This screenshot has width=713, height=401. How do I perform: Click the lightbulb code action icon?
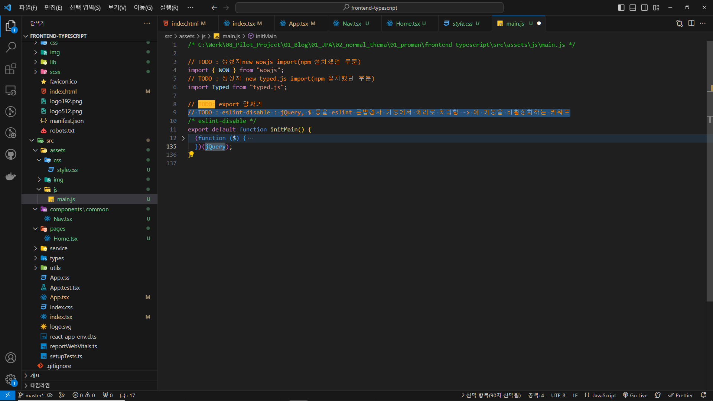(191, 154)
